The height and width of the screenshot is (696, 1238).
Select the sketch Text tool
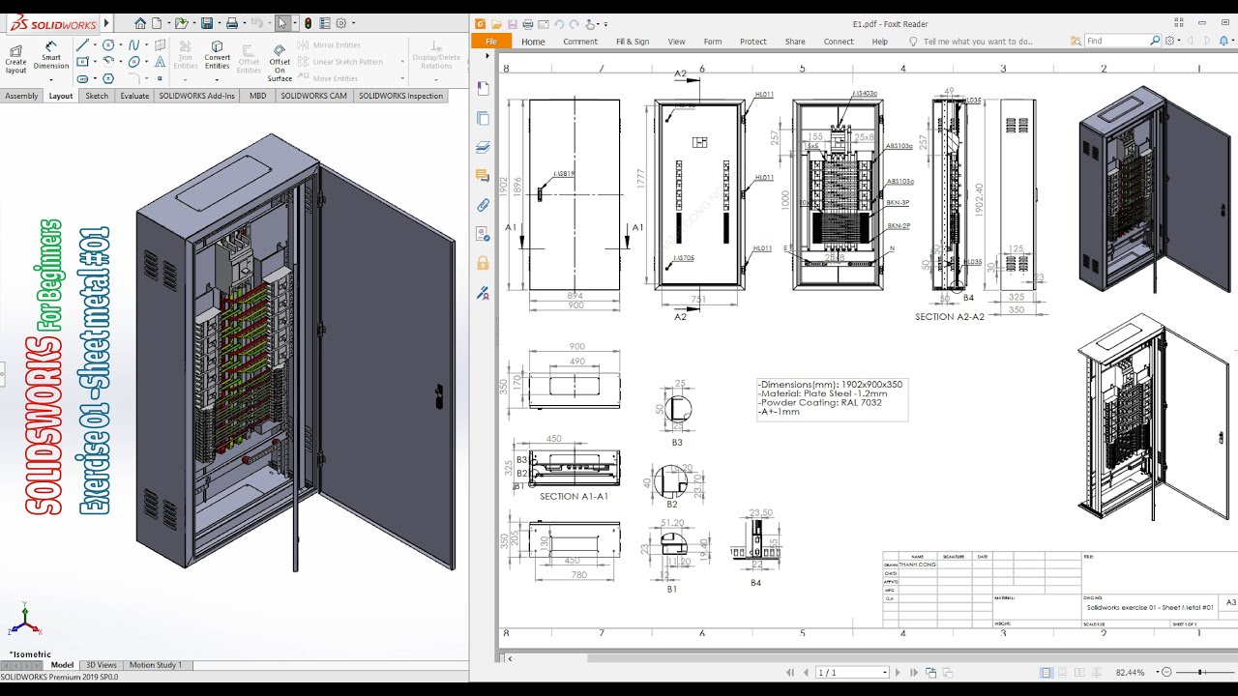point(160,62)
